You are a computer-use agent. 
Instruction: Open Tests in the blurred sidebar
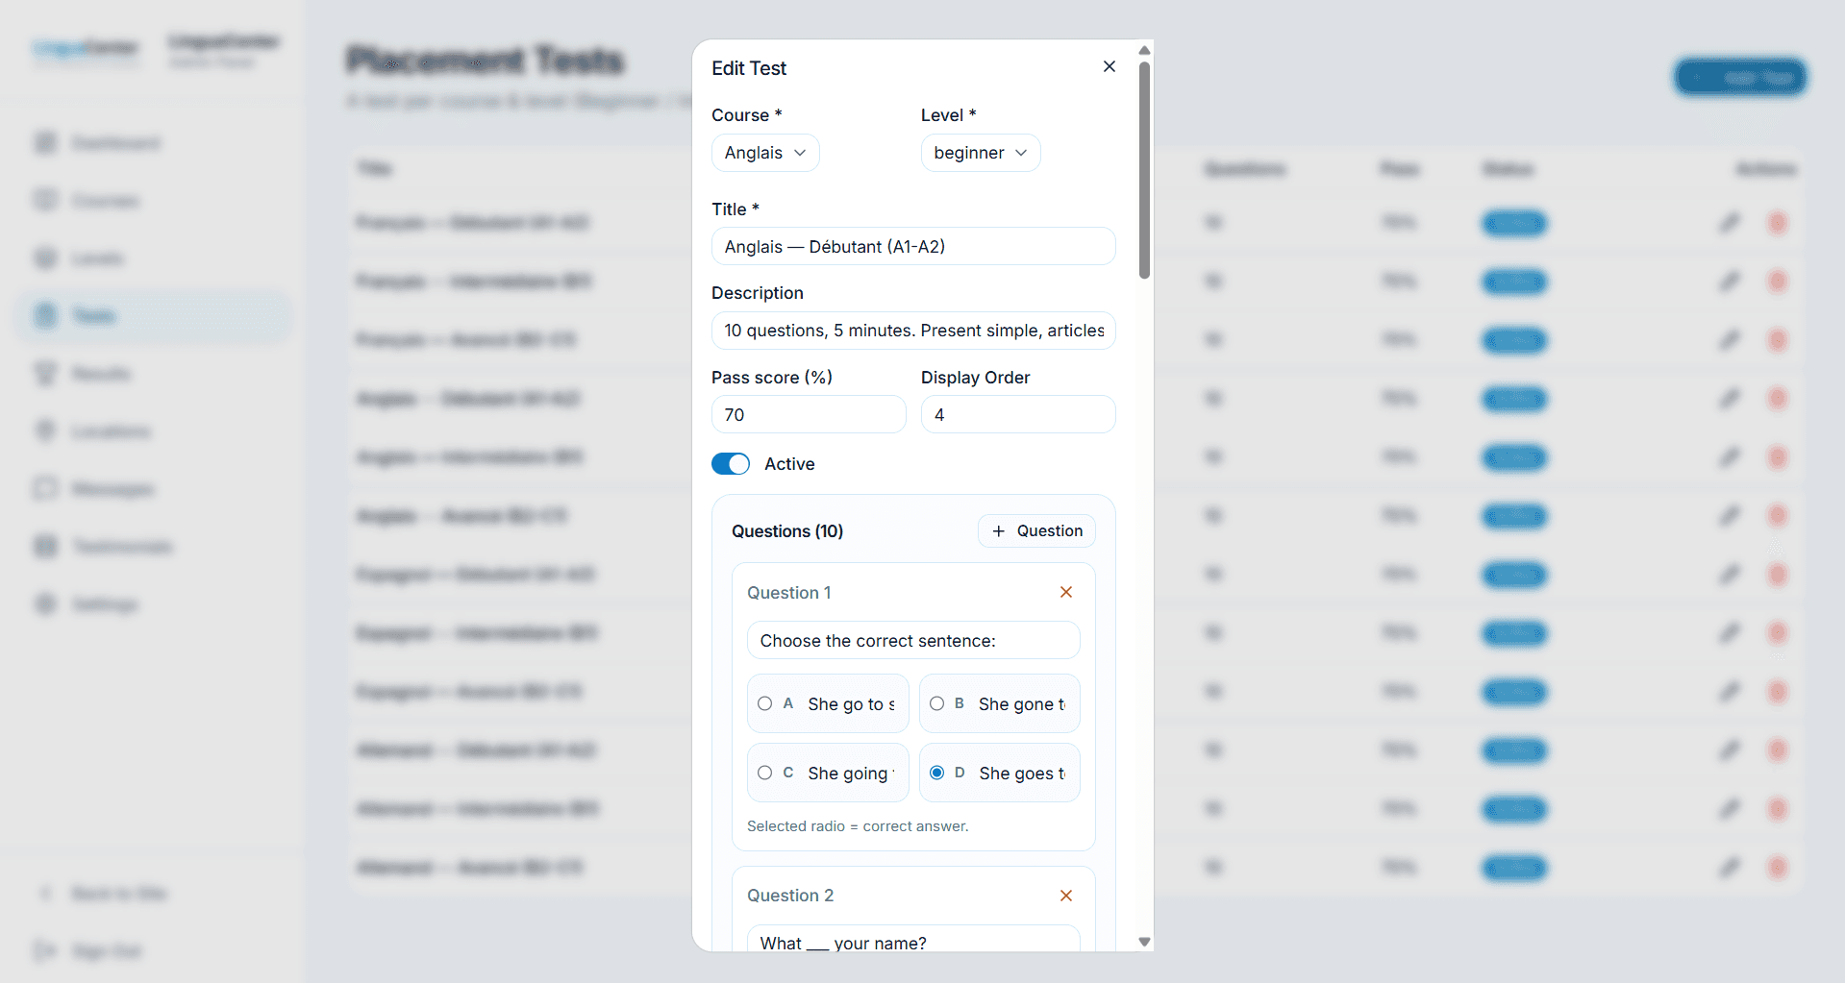pos(154,316)
